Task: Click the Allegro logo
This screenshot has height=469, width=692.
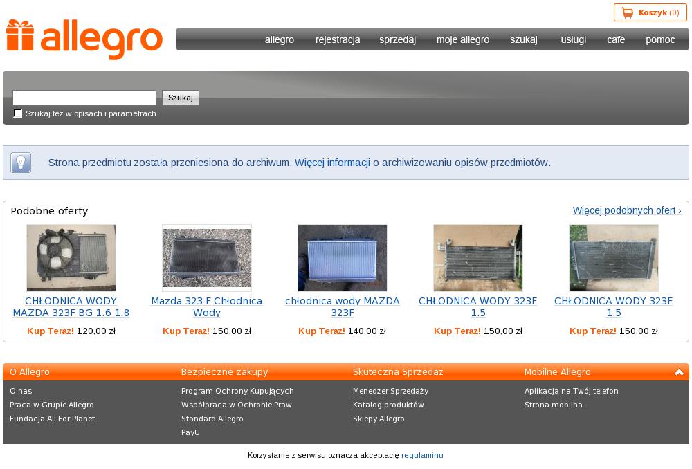Action: 84,39
